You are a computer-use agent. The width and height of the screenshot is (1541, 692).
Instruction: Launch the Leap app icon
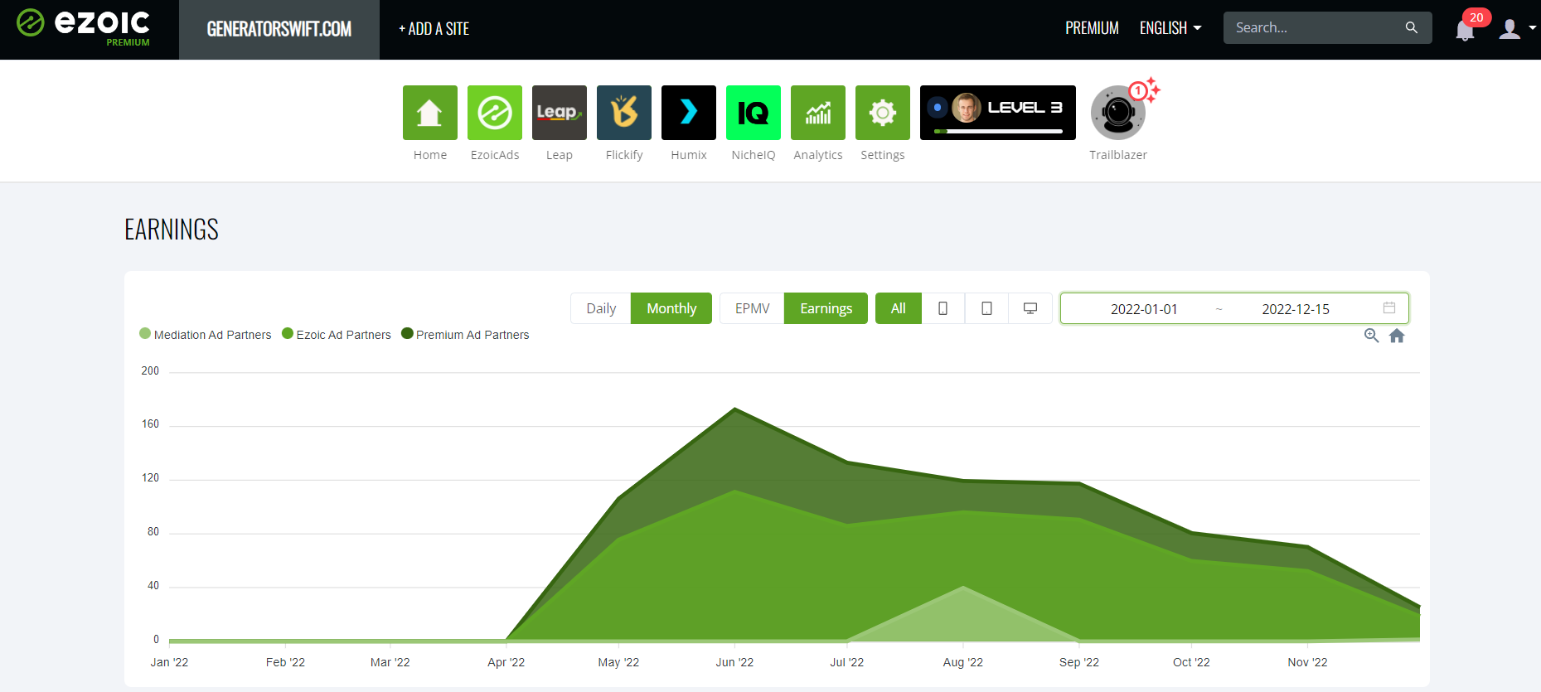560,113
